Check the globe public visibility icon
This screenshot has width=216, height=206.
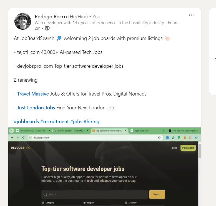click(x=47, y=28)
